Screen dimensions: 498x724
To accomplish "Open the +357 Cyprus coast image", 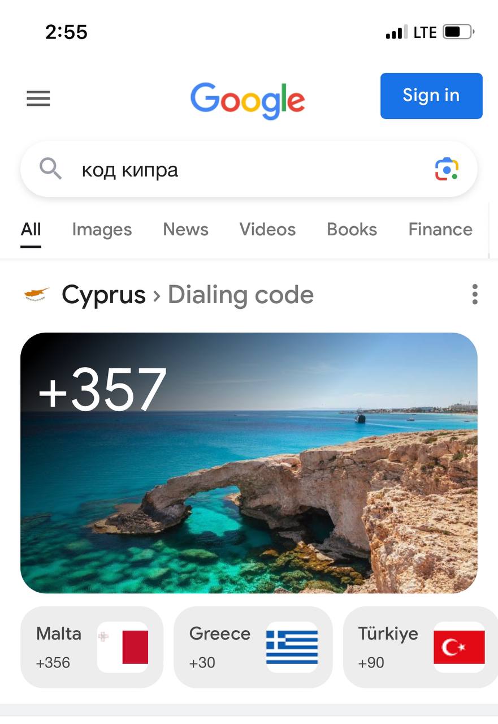I will pos(249,463).
